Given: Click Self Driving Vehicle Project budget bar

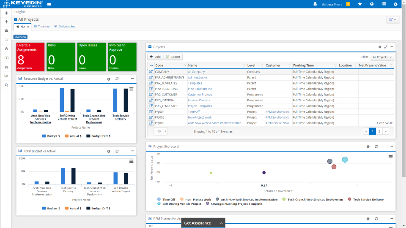Looking at the screenshot, I should coord(62,100).
